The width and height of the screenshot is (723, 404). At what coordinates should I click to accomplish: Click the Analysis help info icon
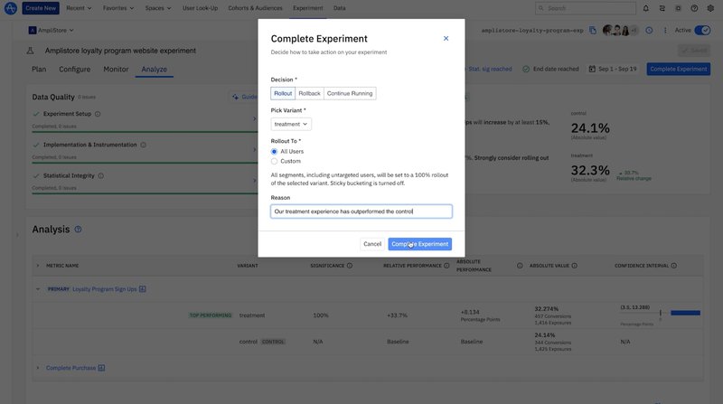[78, 230]
